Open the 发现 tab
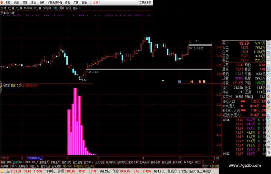Screen dimensions: 271x174 tap(95, 3)
